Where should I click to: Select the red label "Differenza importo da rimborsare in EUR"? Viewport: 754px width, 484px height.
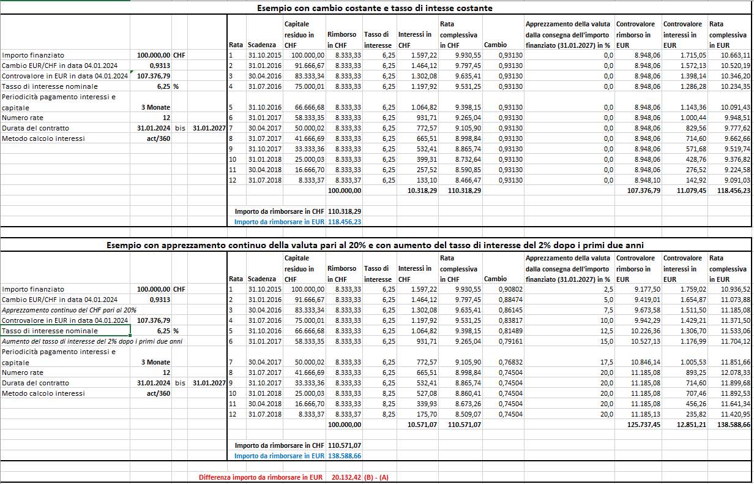click(x=261, y=477)
